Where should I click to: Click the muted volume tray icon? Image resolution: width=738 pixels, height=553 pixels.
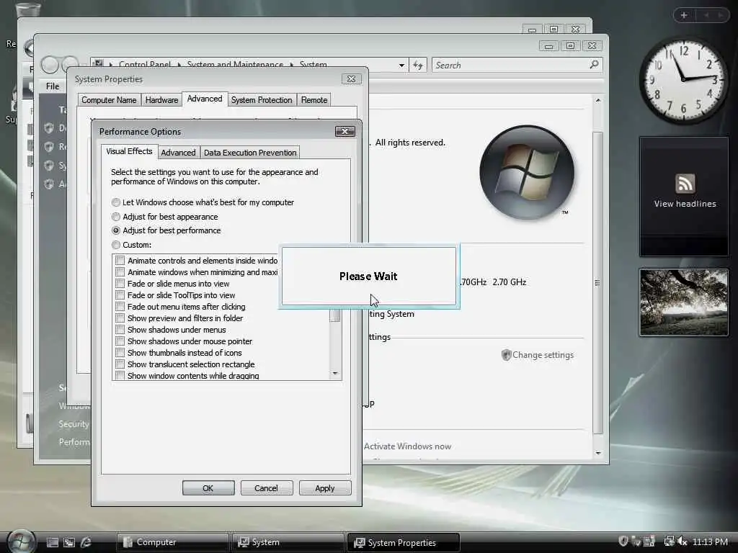pyautogui.click(x=683, y=541)
